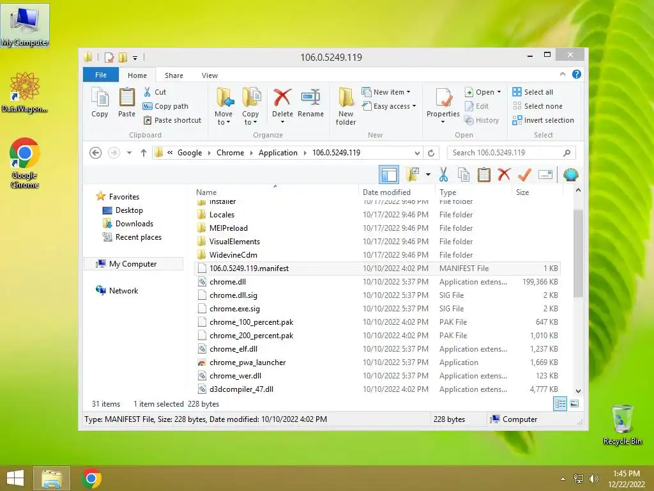Screen dimensions: 654x491
Task: Refresh the folder view
Action: pos(431,153)
